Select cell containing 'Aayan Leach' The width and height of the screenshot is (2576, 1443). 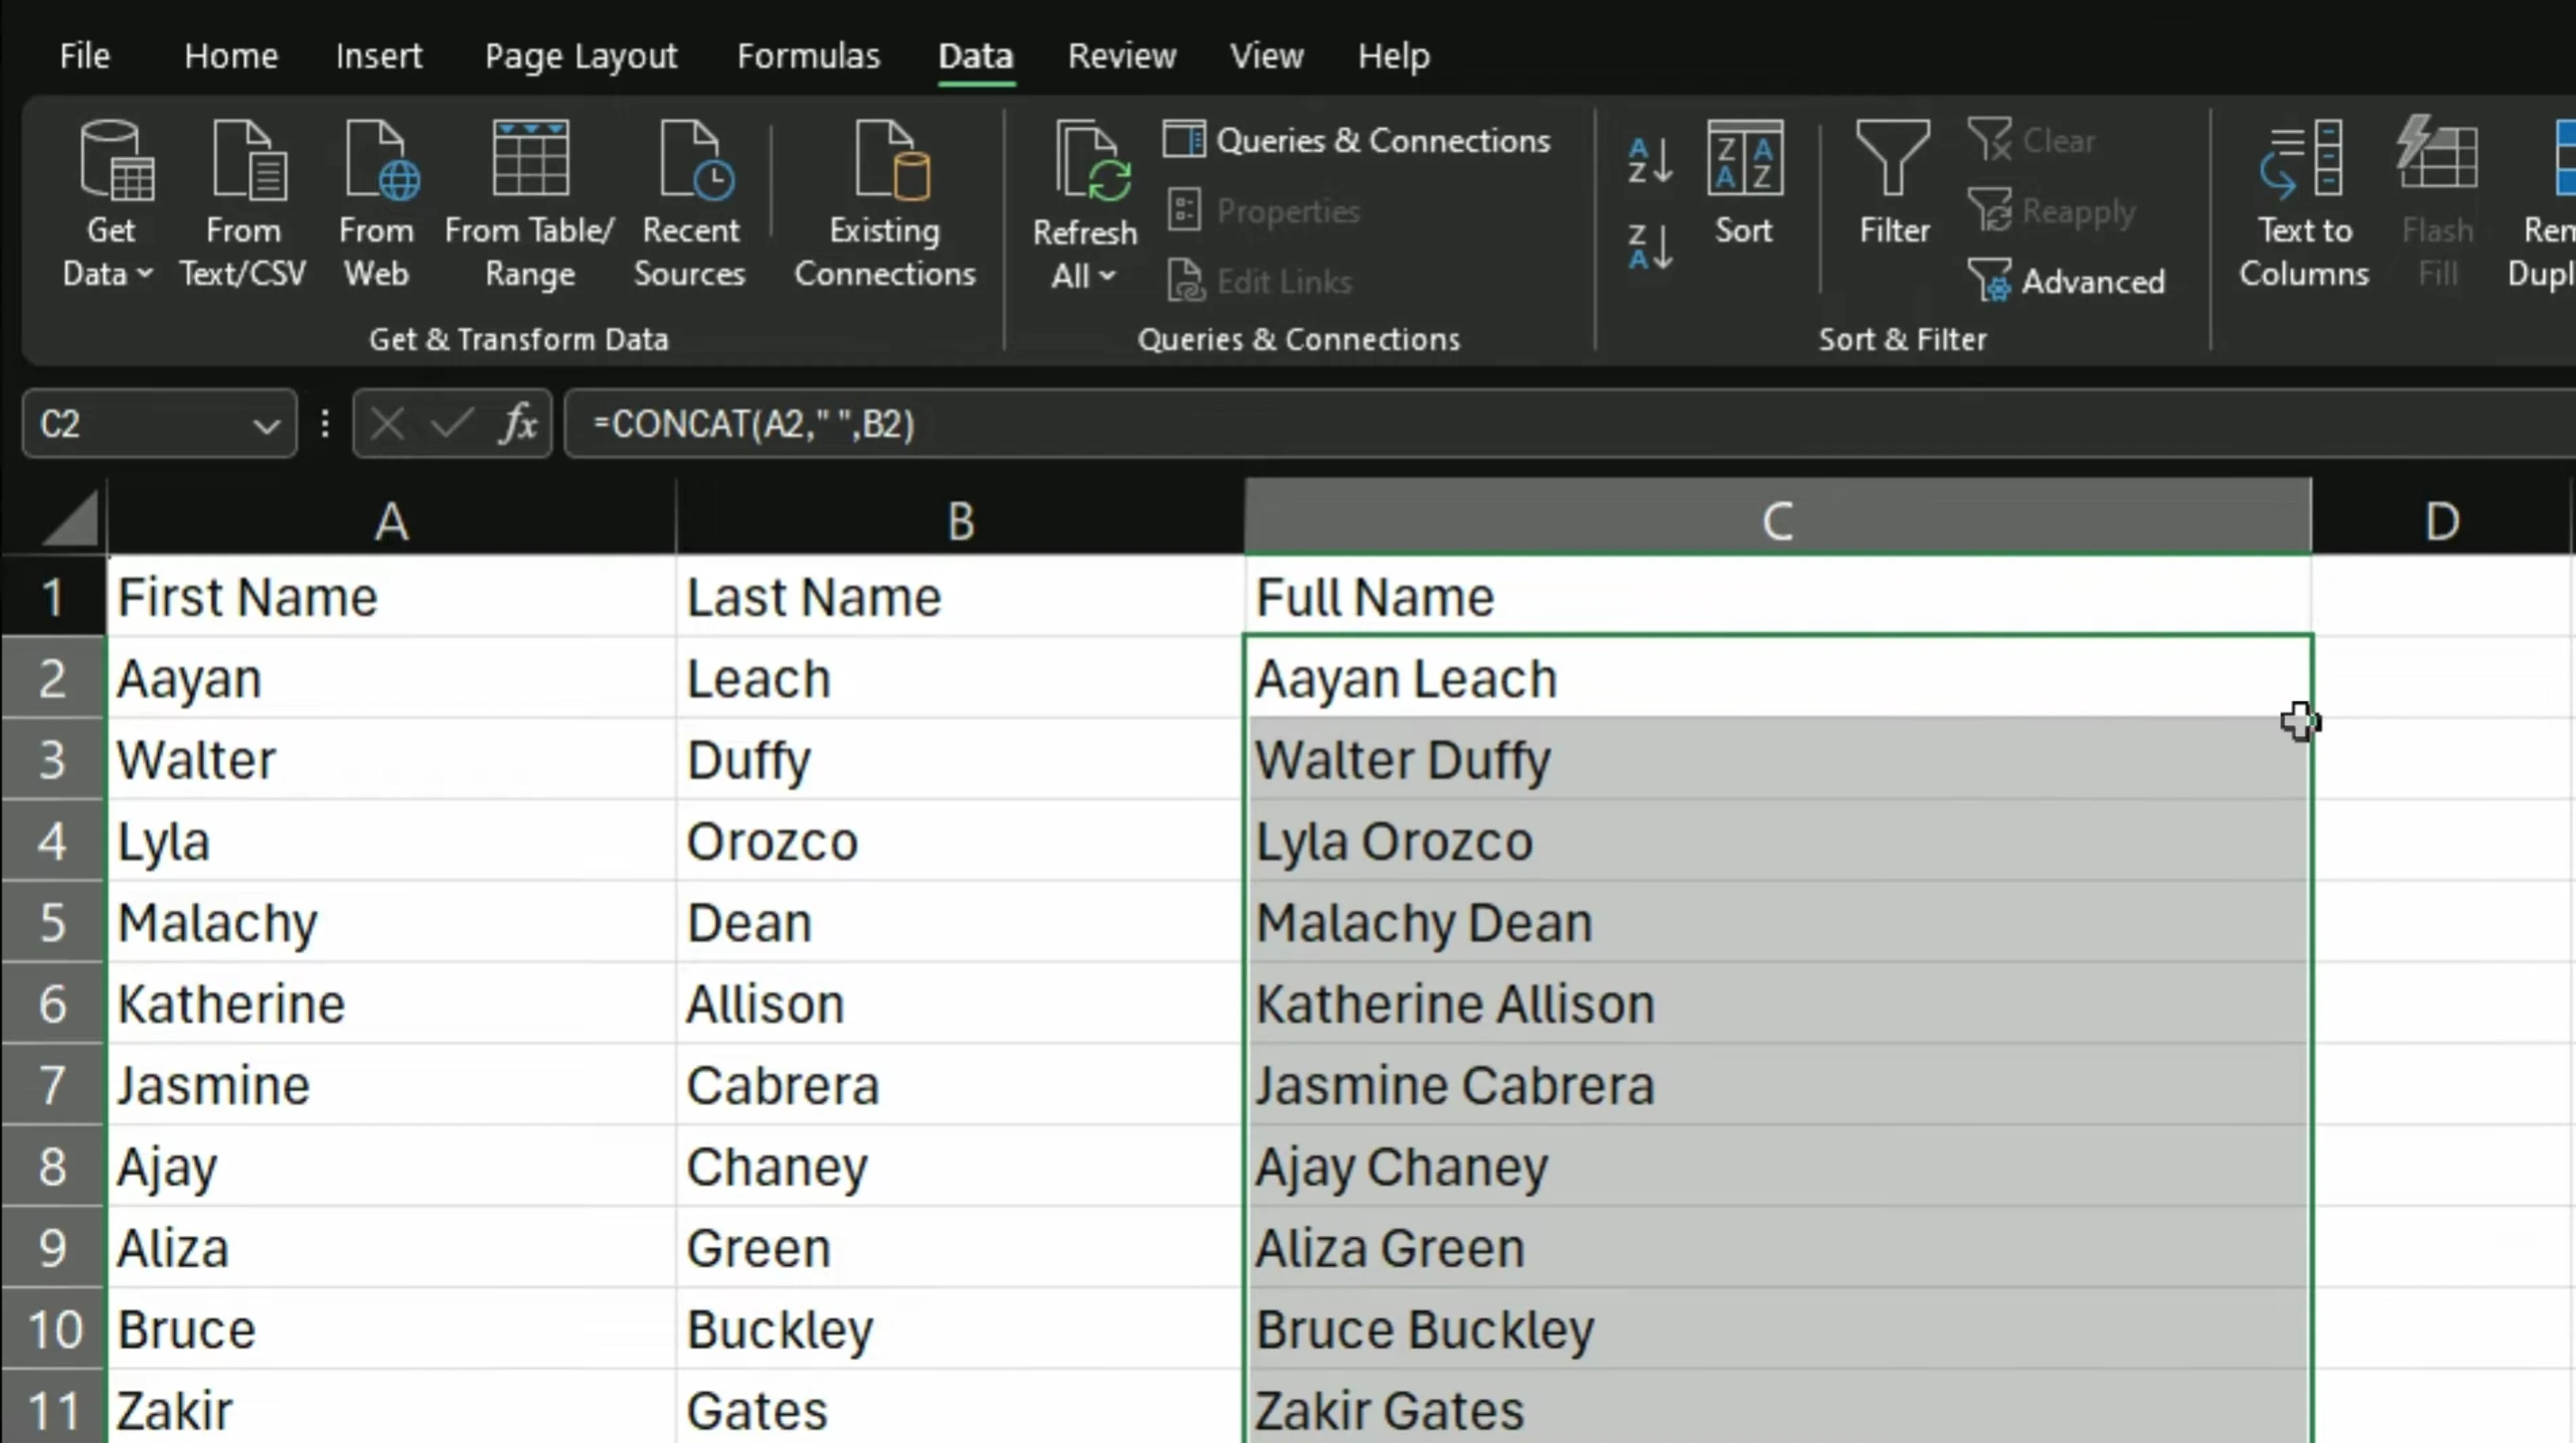click(1778, 678)
